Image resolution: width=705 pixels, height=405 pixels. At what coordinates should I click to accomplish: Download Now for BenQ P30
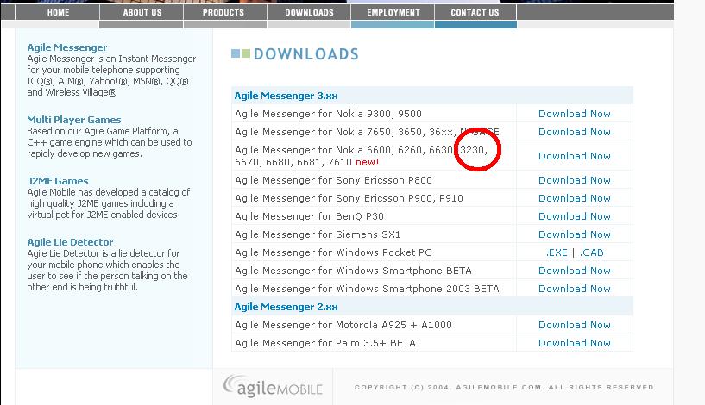[574, 216]
